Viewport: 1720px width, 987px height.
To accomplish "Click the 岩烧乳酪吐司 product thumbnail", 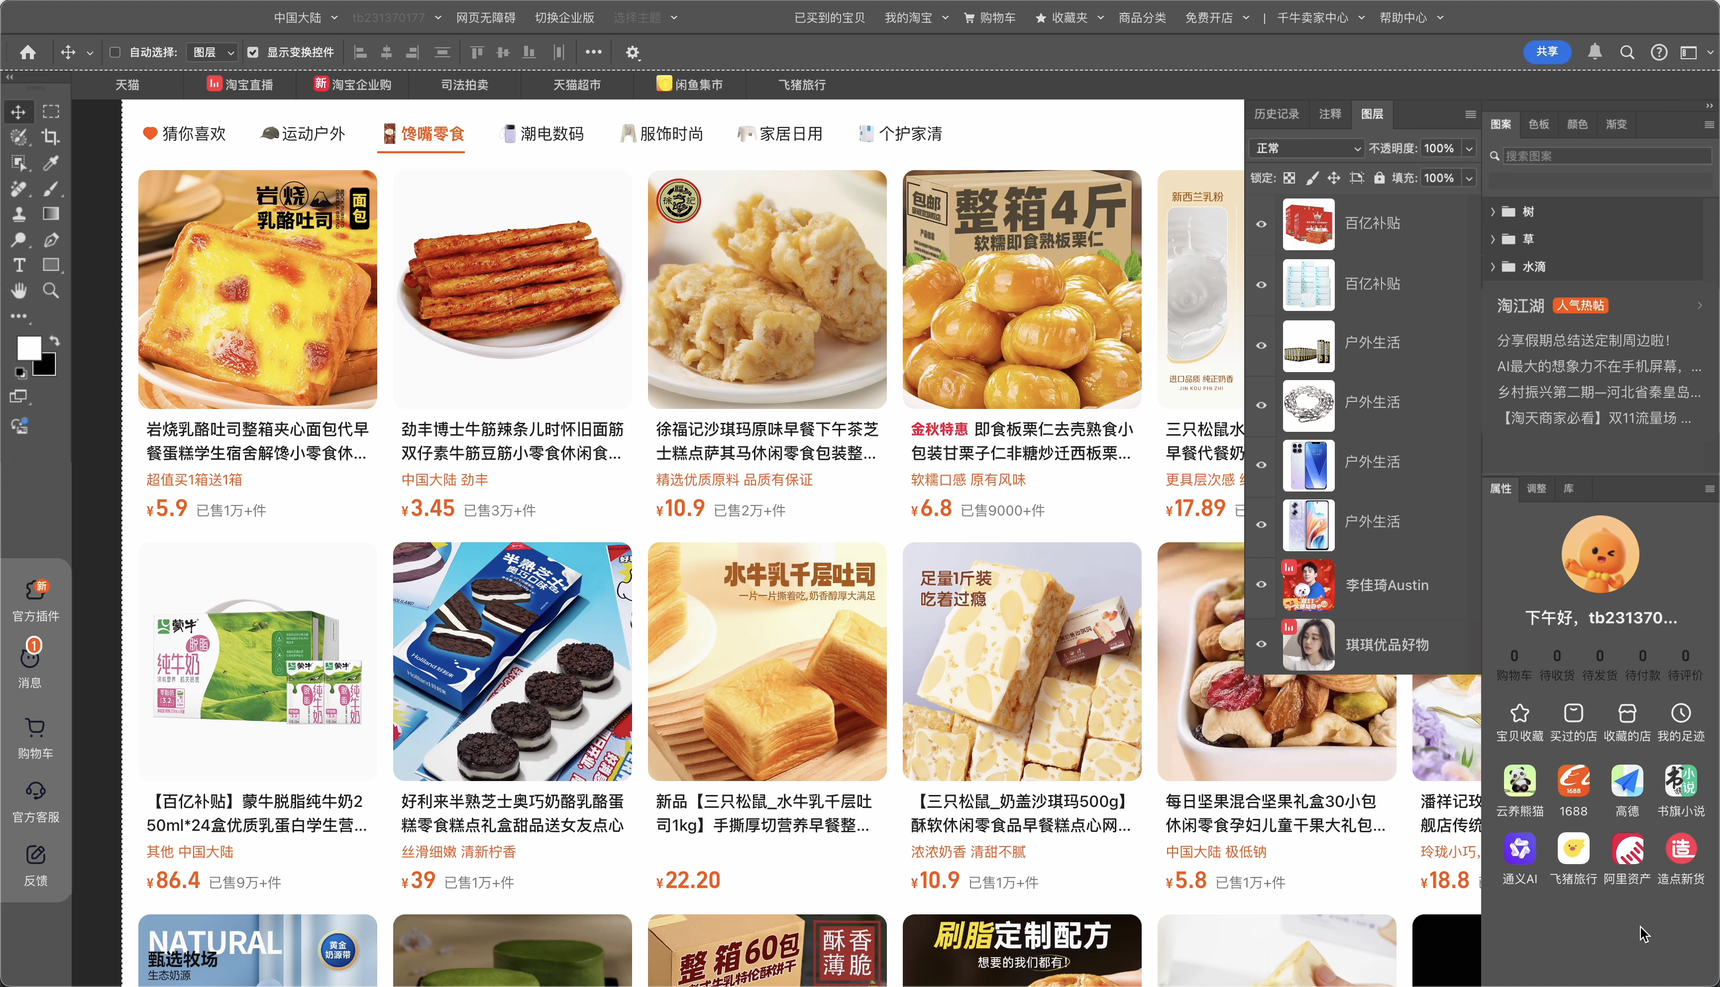I will point(257,288).
